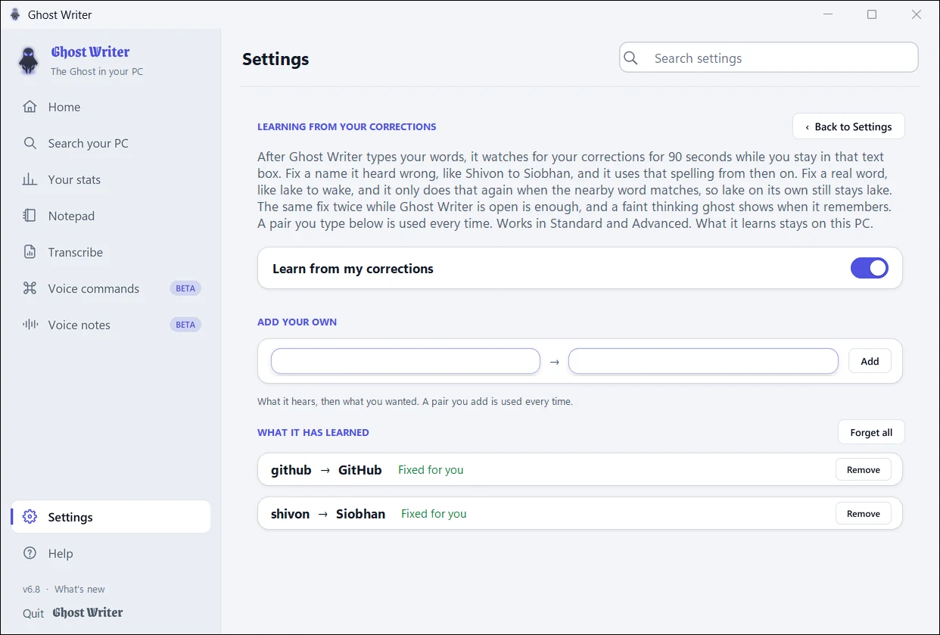Click the Help question mark icon
This screenshot has width=940, height=635.
tap(30, 553)
